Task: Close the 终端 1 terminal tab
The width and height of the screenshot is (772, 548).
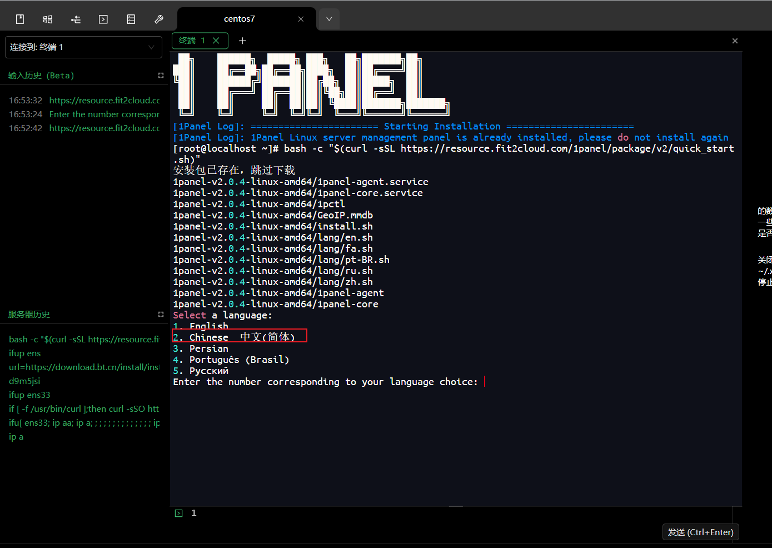Action: (216, 41)
